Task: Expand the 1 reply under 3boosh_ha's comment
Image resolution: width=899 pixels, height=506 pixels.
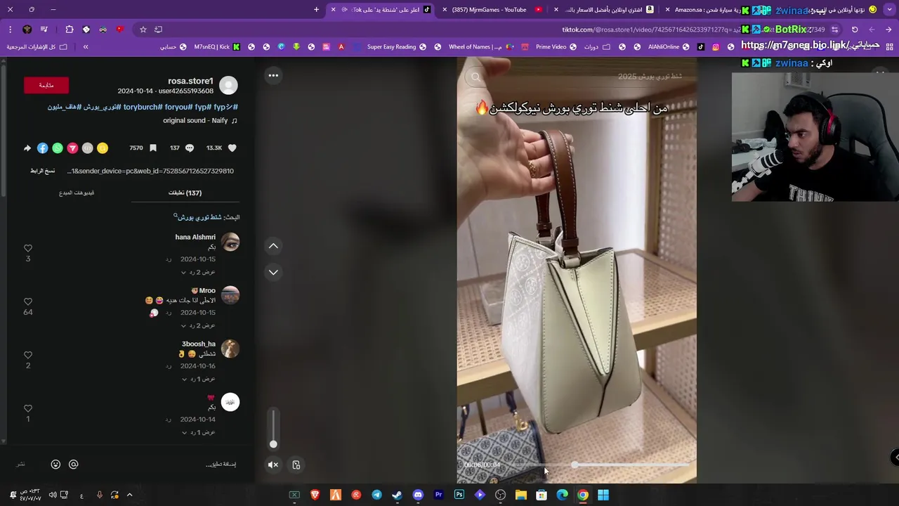Action: pyautogui.click(x=198, y=379)
